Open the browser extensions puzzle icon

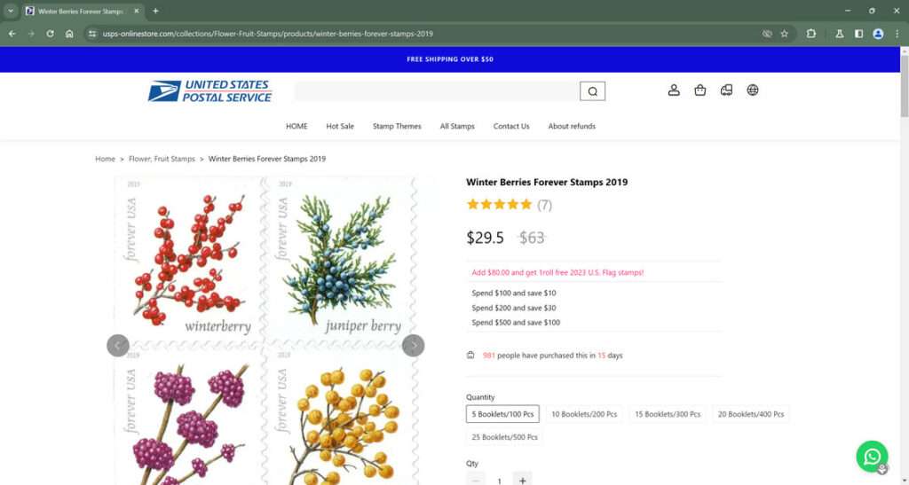810,34
